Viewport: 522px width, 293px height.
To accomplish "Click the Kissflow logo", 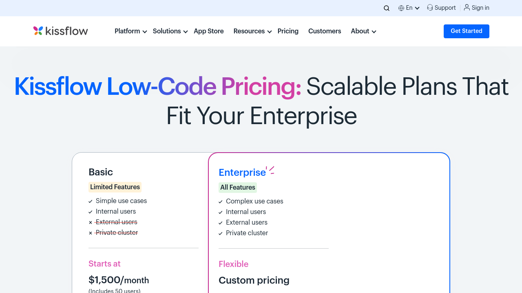I will pos(60,31).
